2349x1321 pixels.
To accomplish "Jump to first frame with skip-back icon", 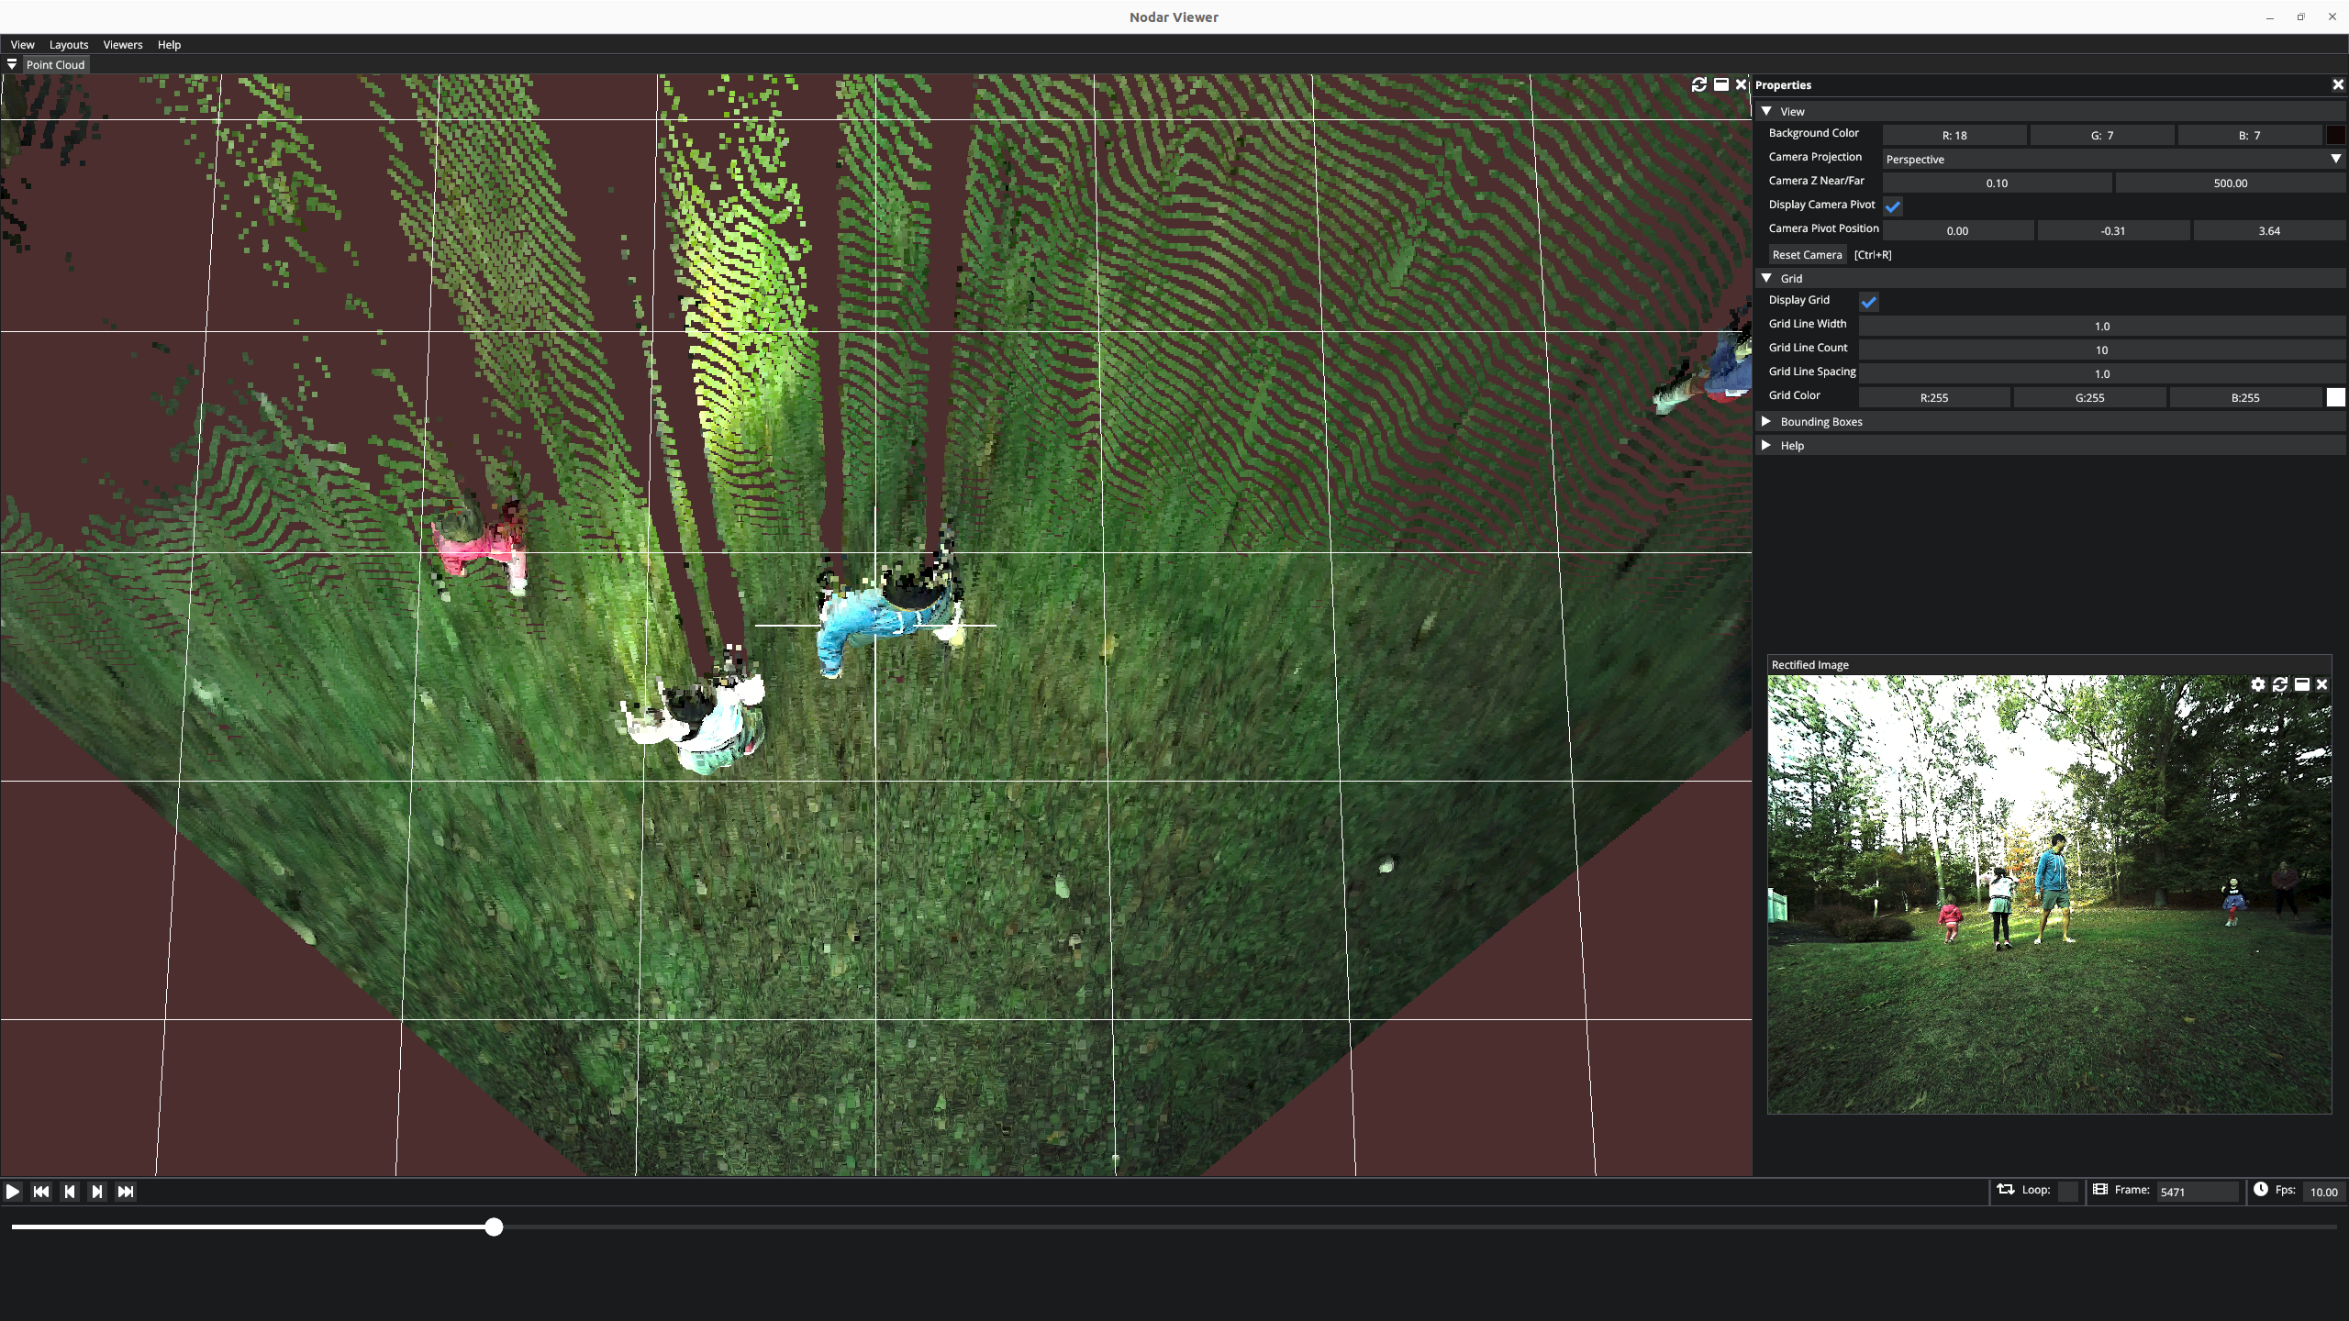I will click(x=41, y=1191).
